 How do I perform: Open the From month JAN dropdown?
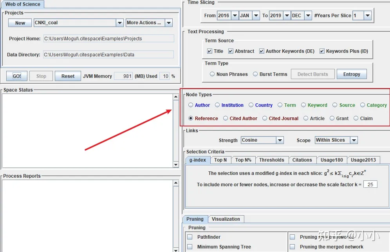coord(256,15)
